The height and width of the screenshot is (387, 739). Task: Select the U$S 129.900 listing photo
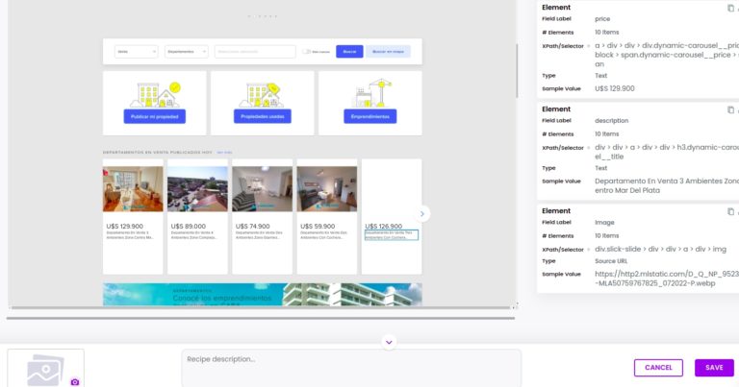point(133,188)
